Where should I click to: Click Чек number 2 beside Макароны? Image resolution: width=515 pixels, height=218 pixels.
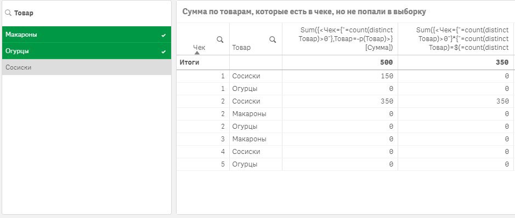point(223,114)
